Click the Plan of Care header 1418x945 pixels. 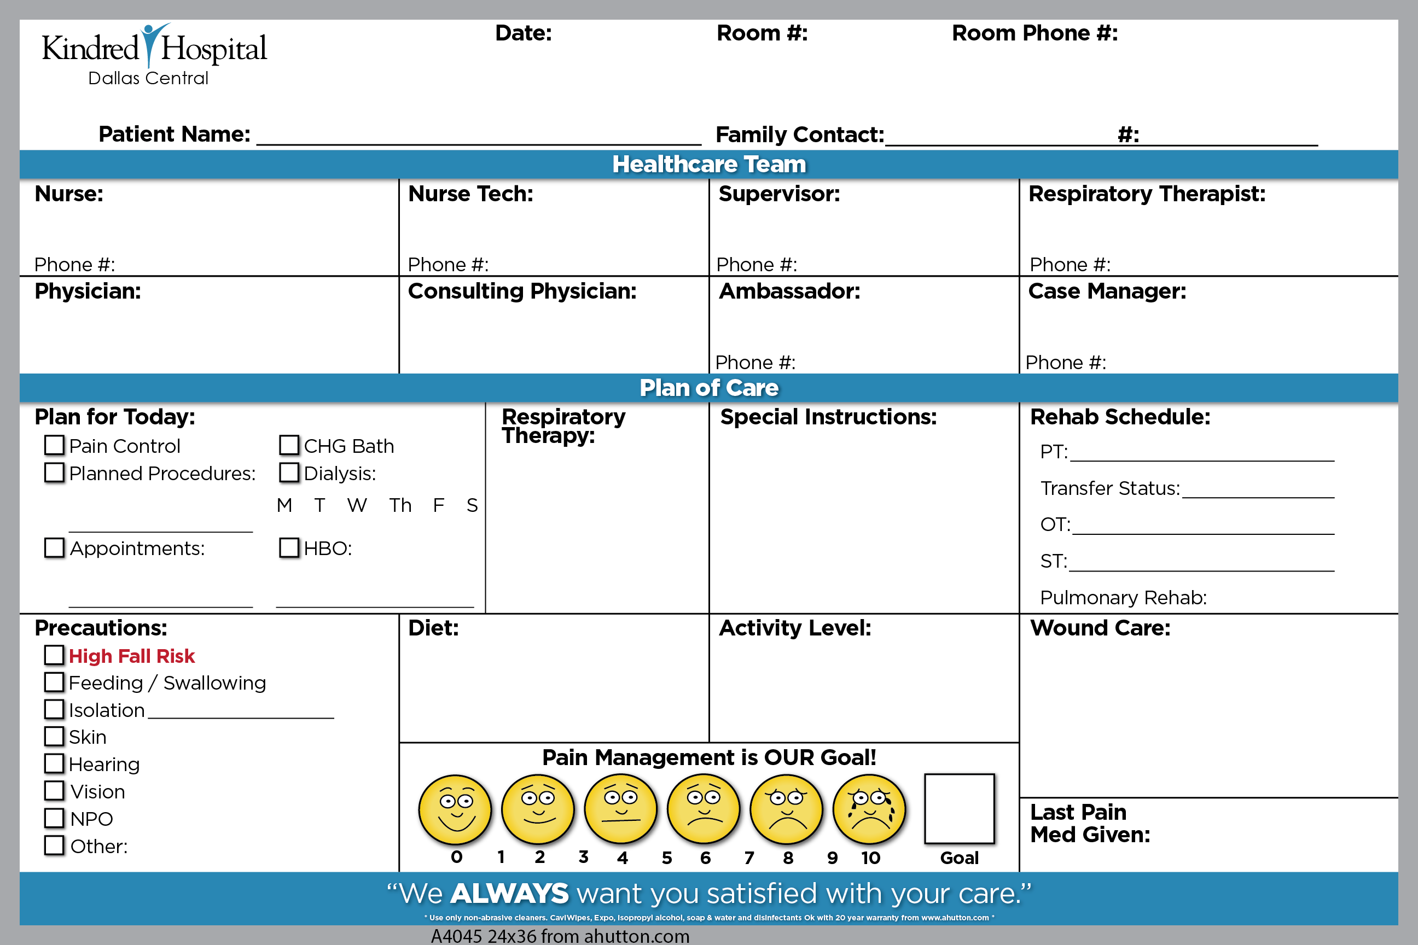pos(709,388)
